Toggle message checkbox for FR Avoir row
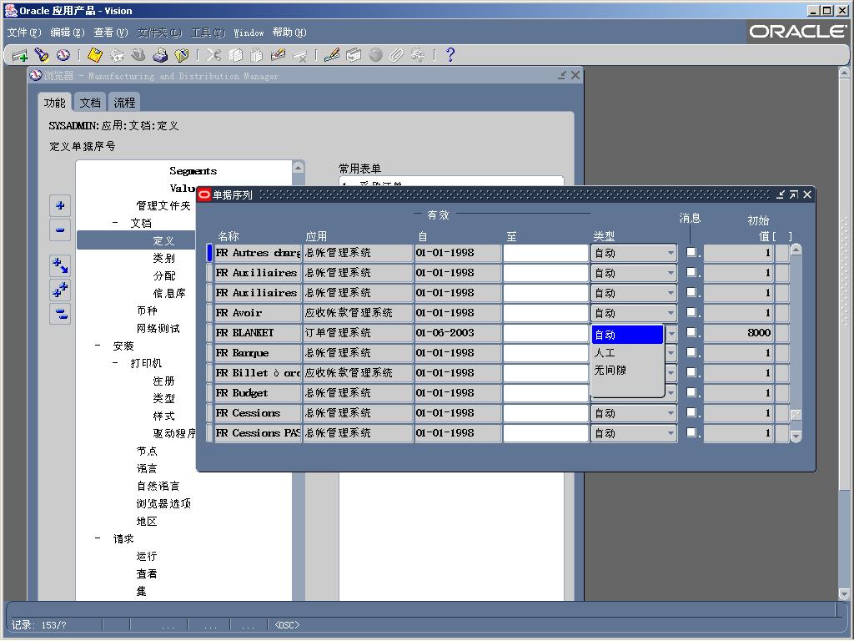Image resolution: width=854 pixels, height=641 pixels. point(691,312)
